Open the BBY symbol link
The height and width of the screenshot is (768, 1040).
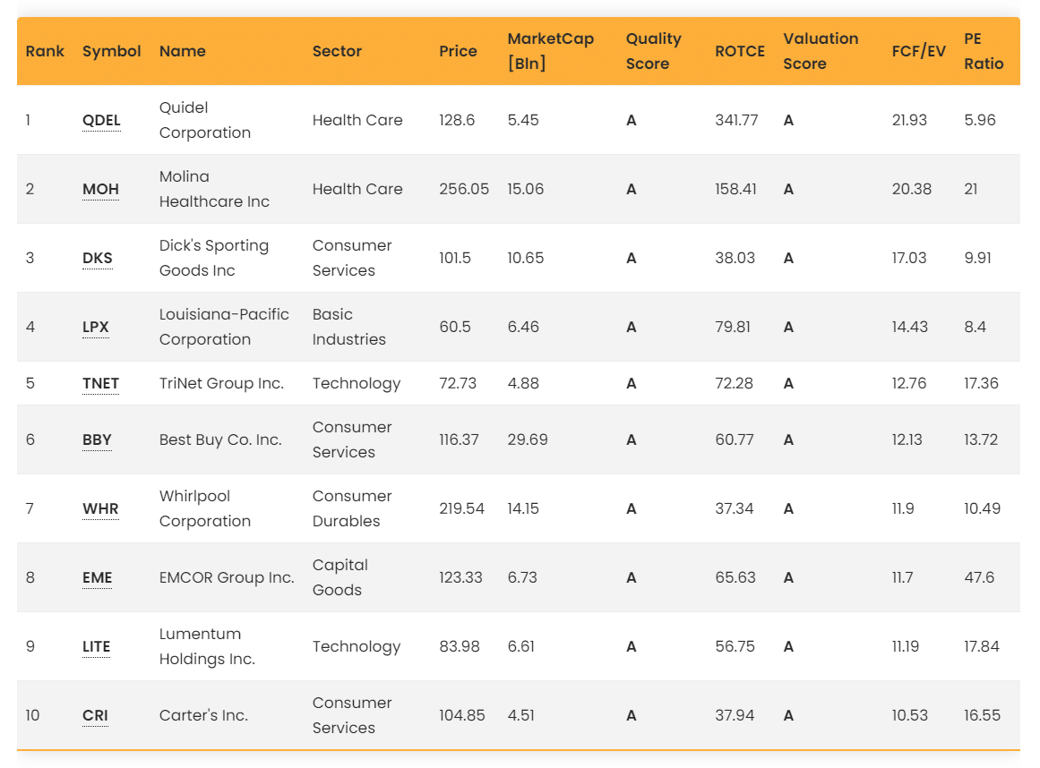coord(97,439)
